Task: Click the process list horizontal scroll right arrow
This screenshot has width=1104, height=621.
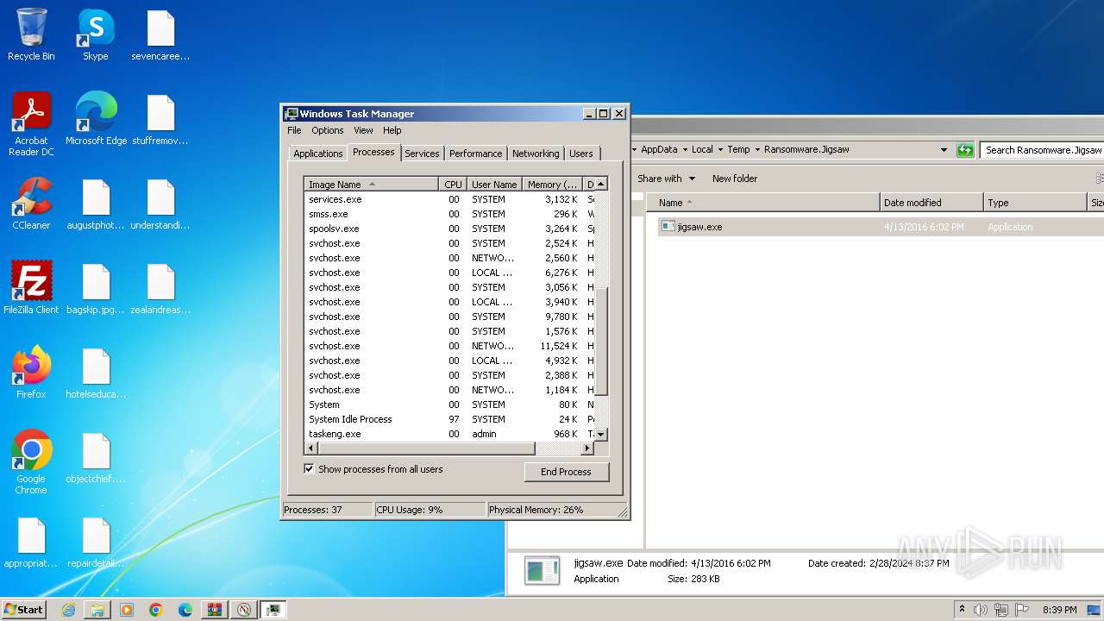Action: 587,448
